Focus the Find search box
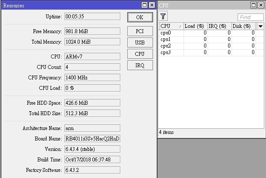The image size is (266, 178). (251, 17)
